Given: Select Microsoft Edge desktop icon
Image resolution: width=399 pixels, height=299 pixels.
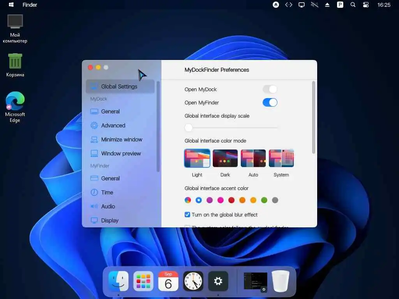Looking at the screenshot, I should 15,107.
